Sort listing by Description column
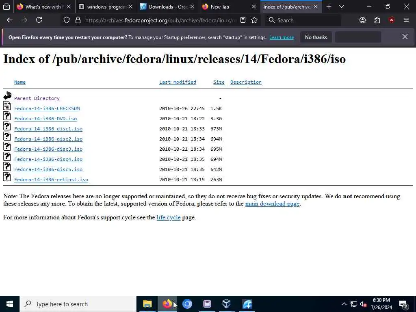This screenshot has width=416, height=312. point(246,82)
